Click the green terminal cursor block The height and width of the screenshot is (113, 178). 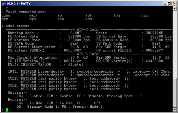(7, 110)
